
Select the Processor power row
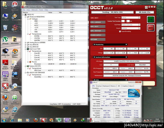55,64
